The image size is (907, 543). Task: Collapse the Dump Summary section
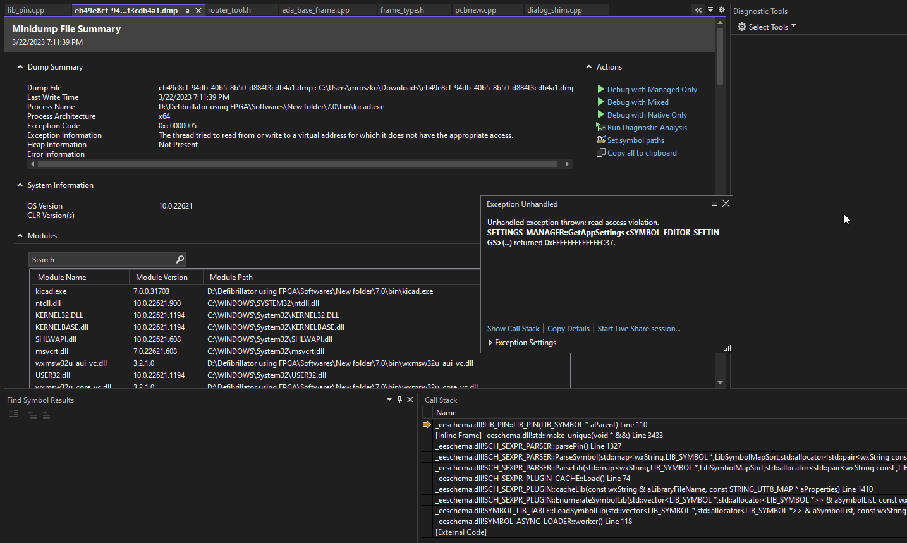coord(20,67)
